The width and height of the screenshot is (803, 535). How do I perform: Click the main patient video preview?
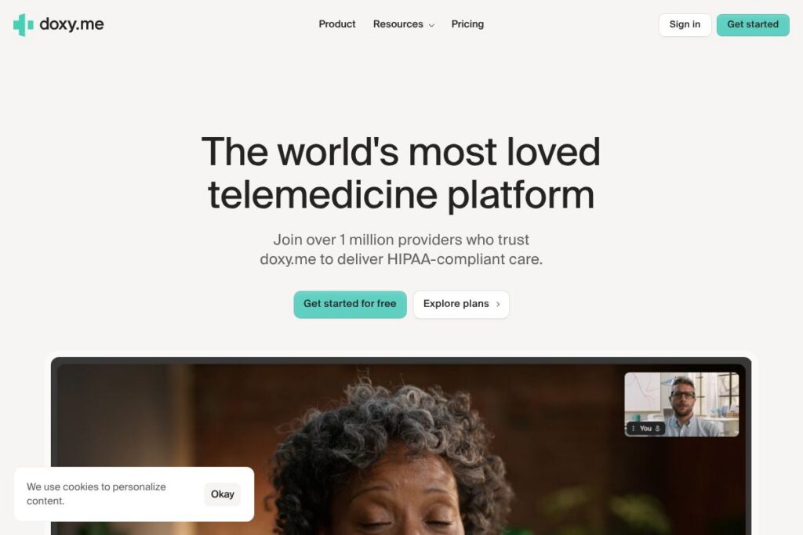pyautogui.click(x=401, y=449)
